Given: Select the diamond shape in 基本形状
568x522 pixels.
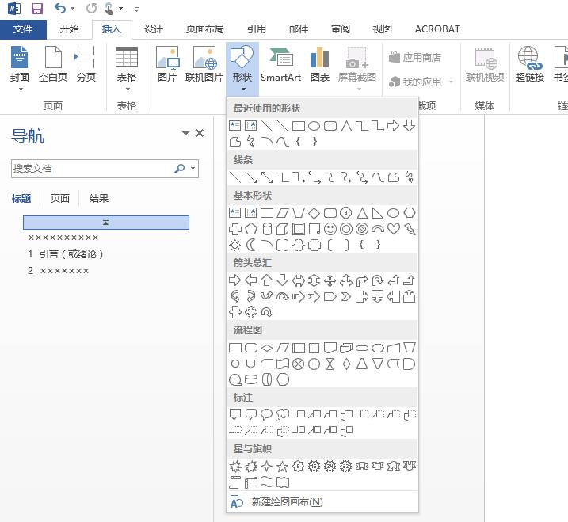Looking at the screenshot, I should (x=314, y=213).
